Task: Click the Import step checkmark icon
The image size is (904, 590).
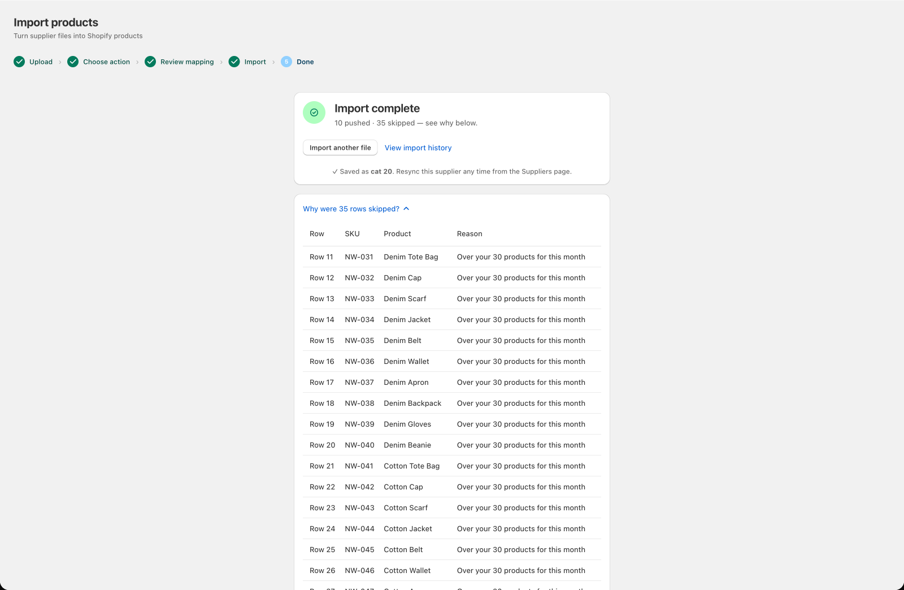Action: click(234, 62)
